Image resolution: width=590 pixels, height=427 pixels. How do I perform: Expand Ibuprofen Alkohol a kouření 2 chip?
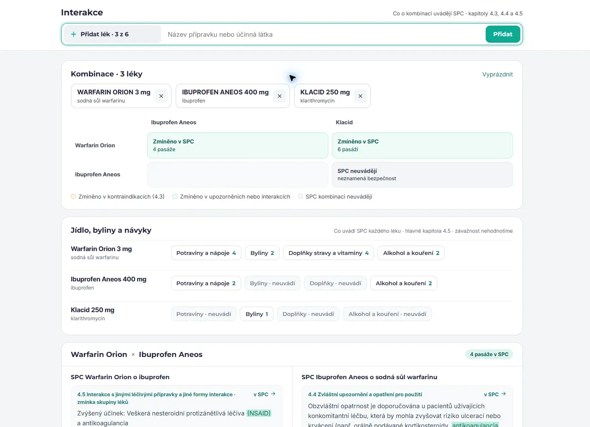coord(404,283)
